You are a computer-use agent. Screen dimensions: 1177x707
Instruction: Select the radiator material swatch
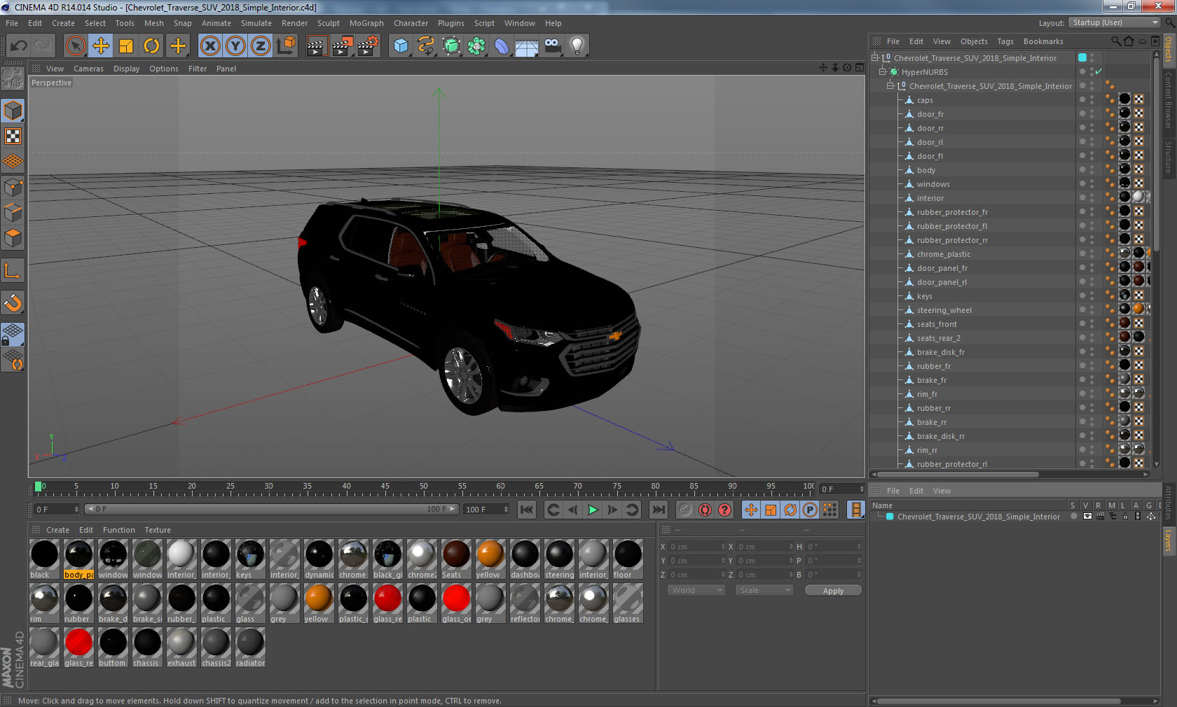point(250,647)
